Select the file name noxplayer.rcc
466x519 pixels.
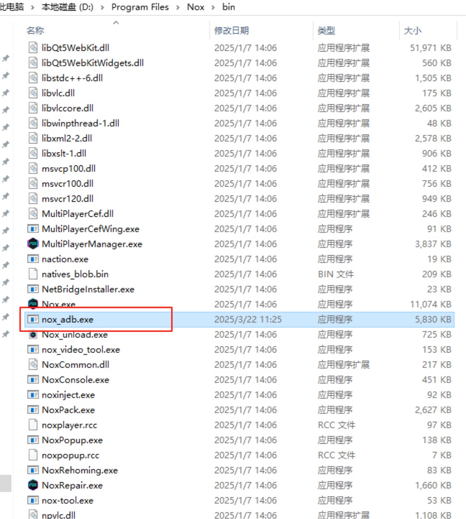tap(70, 425)
